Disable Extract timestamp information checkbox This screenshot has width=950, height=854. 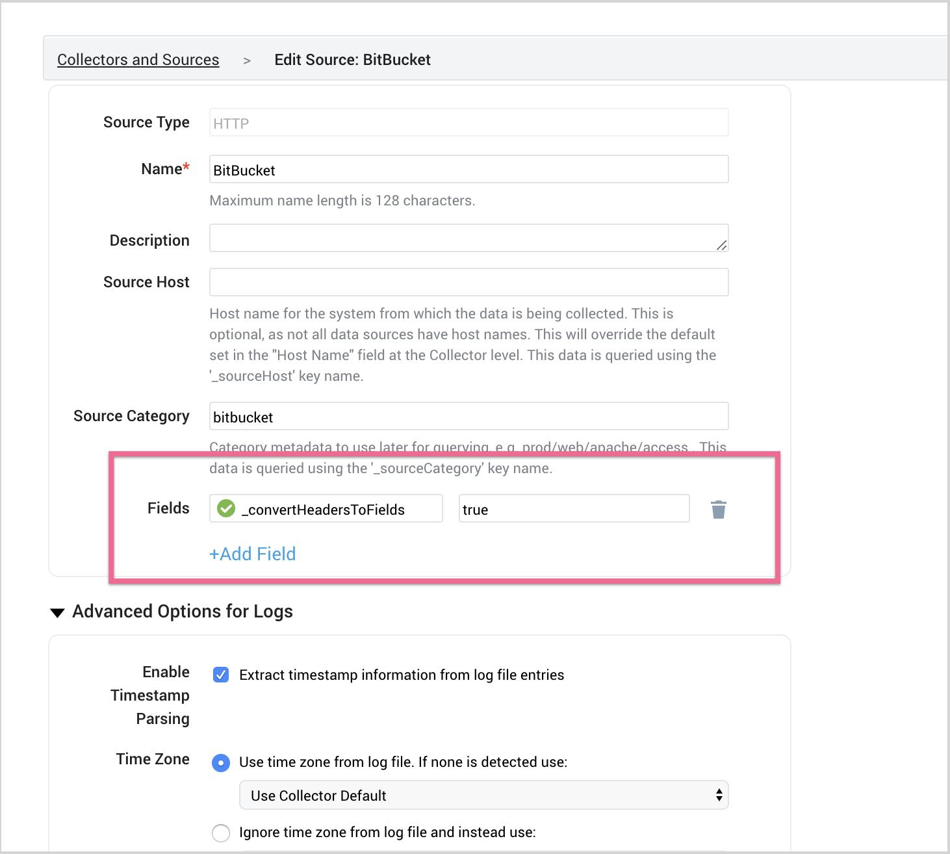coord(221,675)
